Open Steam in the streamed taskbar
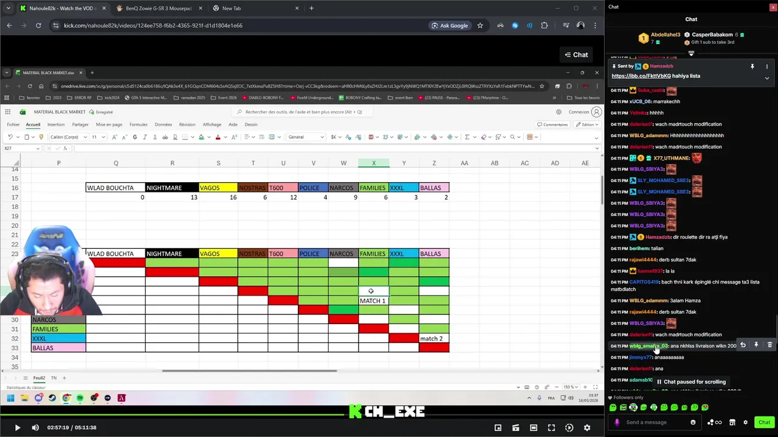 (x=52, y=398)
